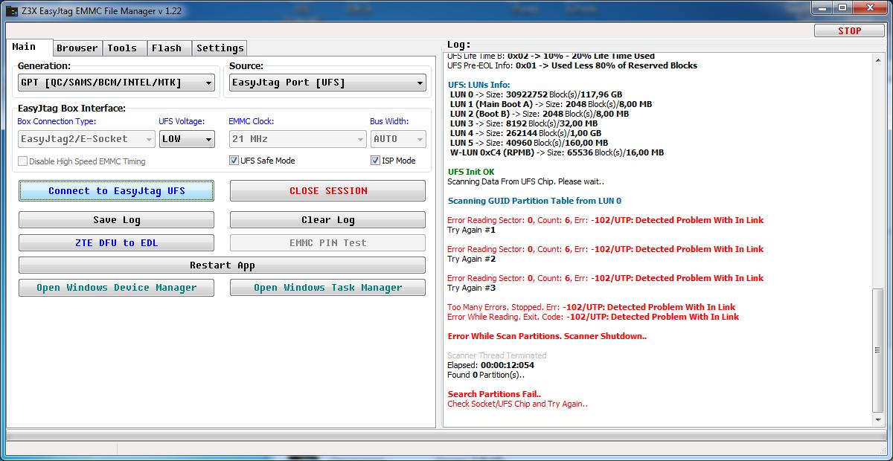Click the 'LUN 3' 32,00 MB line

point(524,124)
